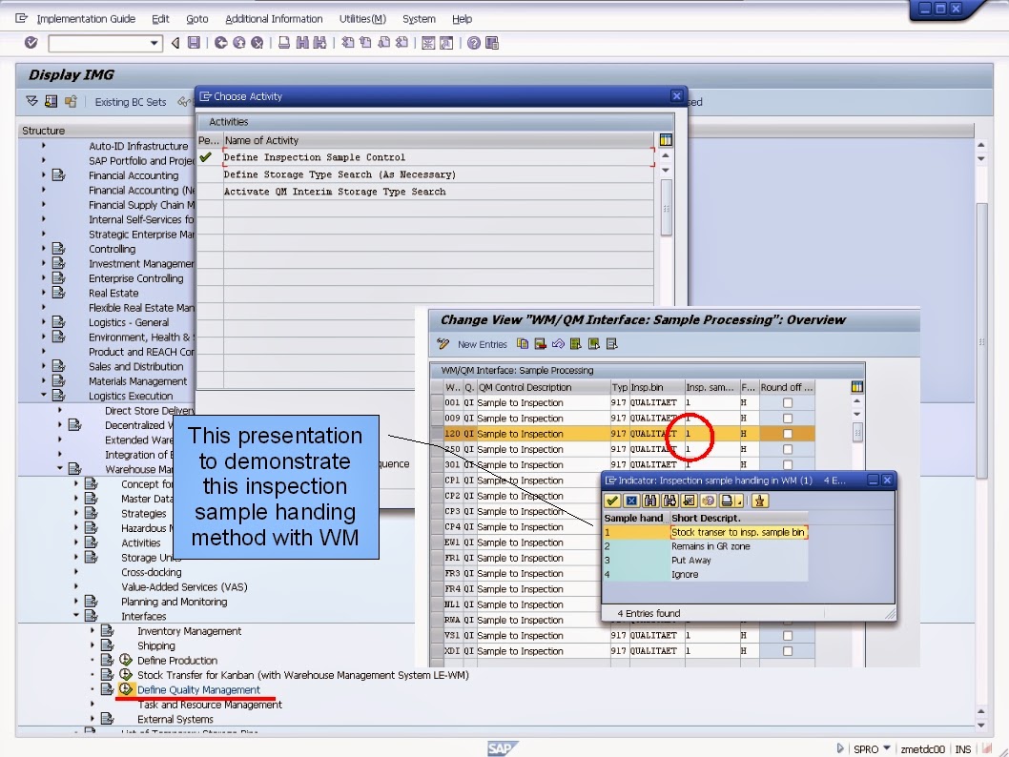Open Define Quality Management in the IMG tree

click(200, 689)
